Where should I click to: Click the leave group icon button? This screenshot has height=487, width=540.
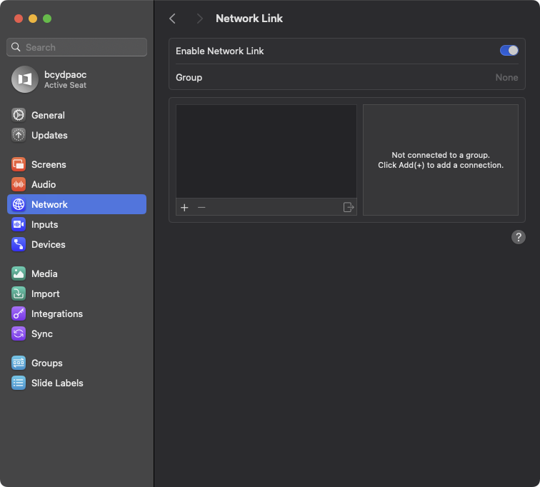point(349,207)
